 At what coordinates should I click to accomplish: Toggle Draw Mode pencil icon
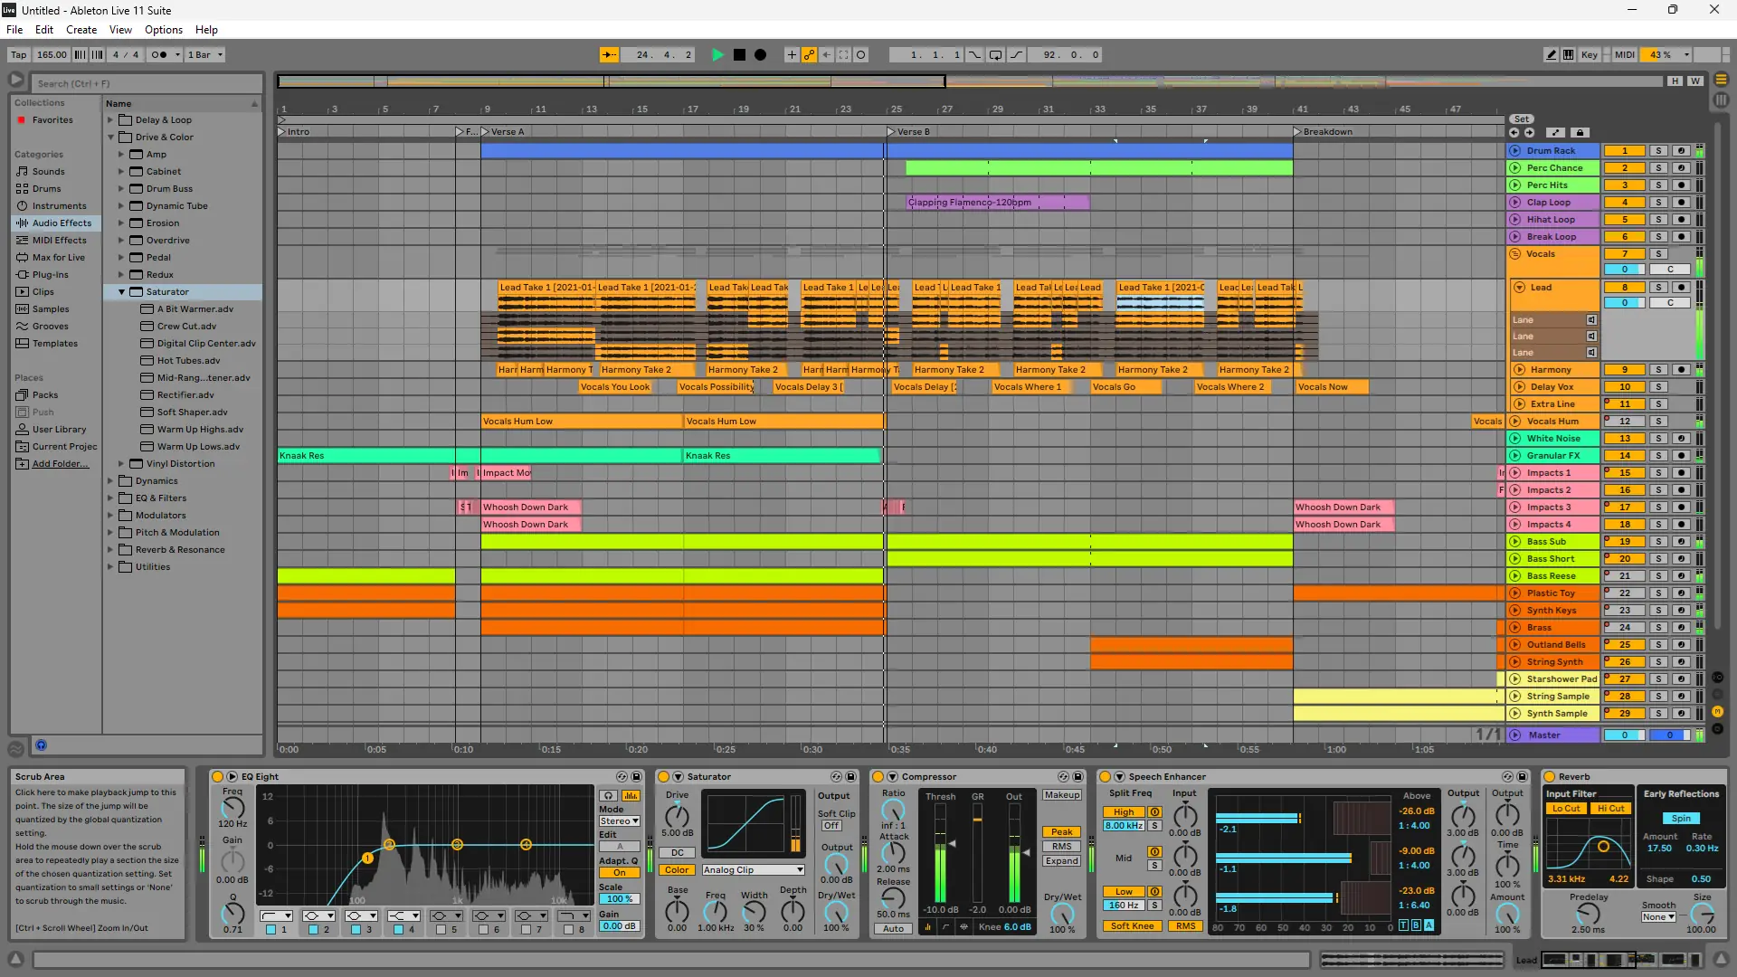[x=1551, y=55]
